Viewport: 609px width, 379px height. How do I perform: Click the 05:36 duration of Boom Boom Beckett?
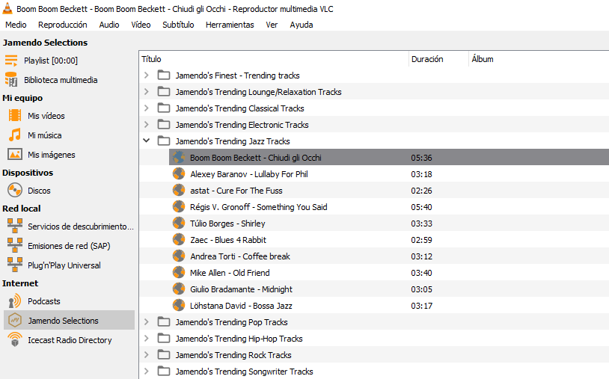tap(421, 158)
